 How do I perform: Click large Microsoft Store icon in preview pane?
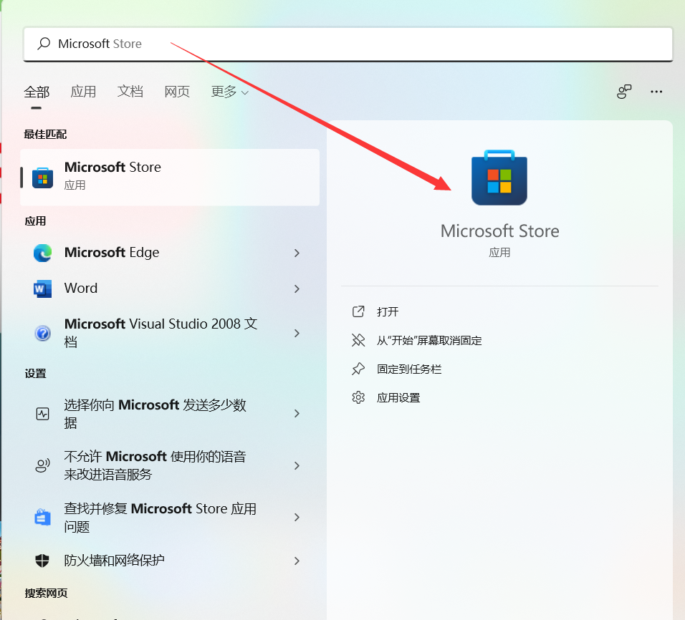point(499,178)
